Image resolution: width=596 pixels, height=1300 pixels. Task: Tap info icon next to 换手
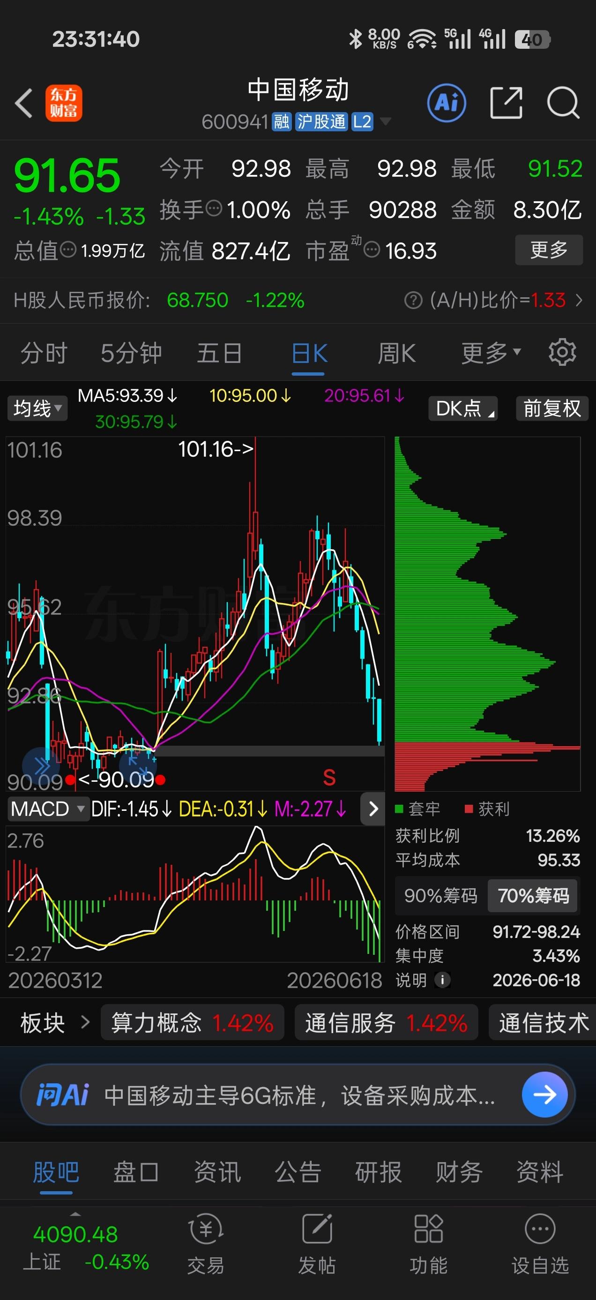[x=214, y=208]
